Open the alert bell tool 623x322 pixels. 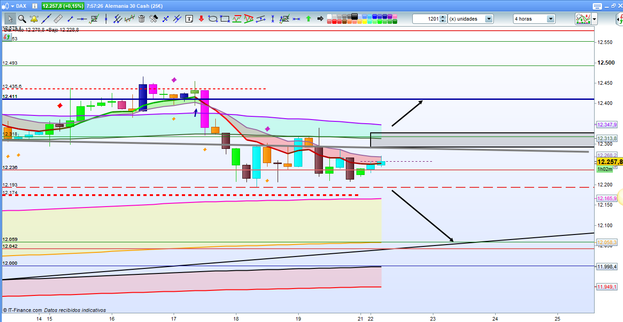pyautogui.click(x=34, y=19)
